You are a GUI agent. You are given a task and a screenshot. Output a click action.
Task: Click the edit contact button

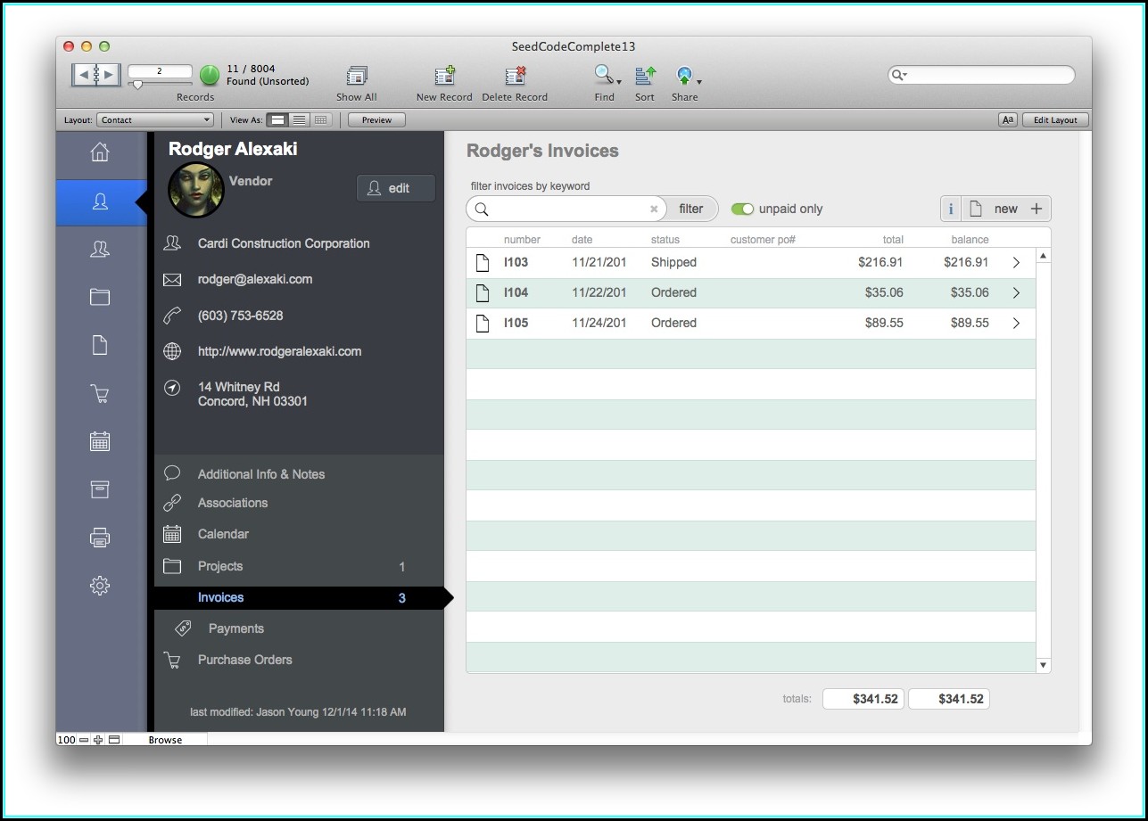click(x=396, y=188)
